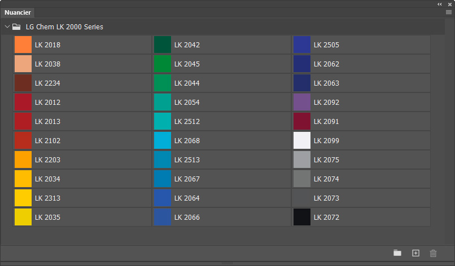Choose the navy LK 2063 swatch
455x266 pixels.
tap(302, 83)
